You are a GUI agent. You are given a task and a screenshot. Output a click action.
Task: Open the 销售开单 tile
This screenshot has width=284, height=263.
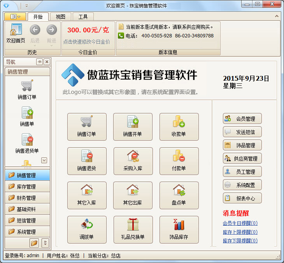coord(133,127)
